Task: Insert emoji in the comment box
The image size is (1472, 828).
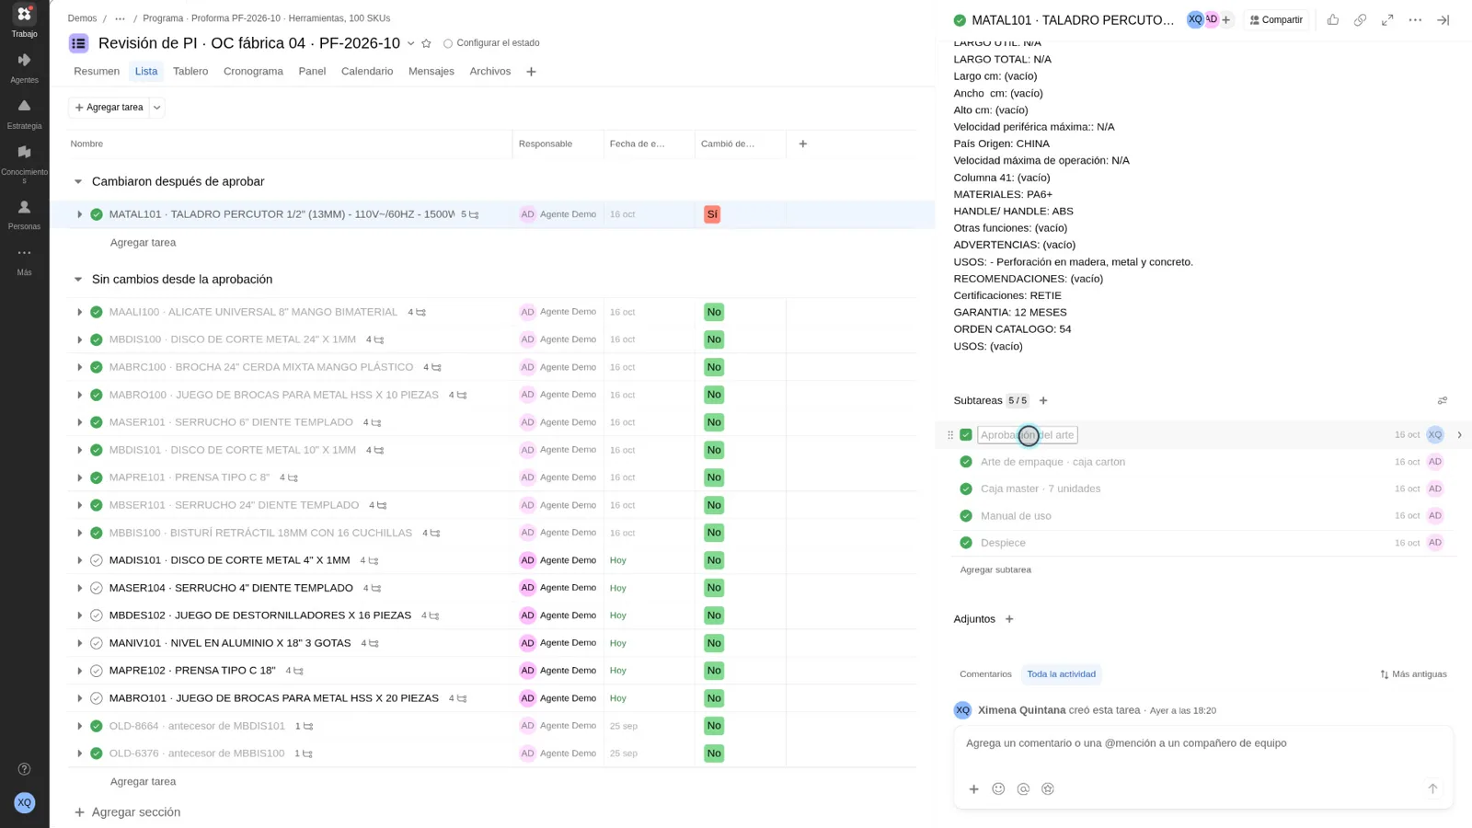Action: pos(998,788)
